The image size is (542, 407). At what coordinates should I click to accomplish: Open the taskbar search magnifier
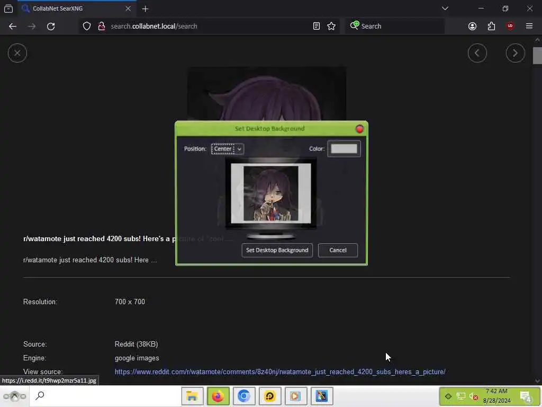click(40, 395)
